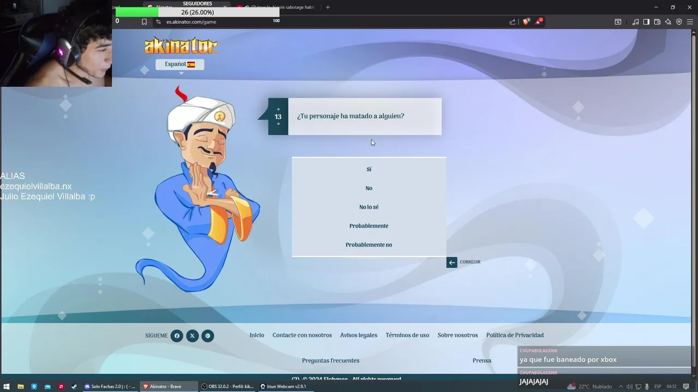The height and width of the screenshot is (392, 698).
Task: Open the Español language selector
Action: tap(180, 64)
